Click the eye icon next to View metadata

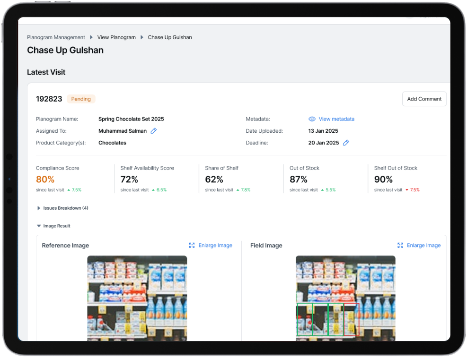pyautogui.click(x=312, y=119)
